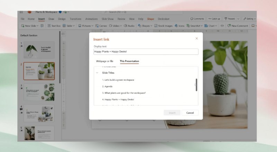The width and height of the screenshot is (277, 152).
Task: Click the Audio ribbon button
Action: point(129,26)
